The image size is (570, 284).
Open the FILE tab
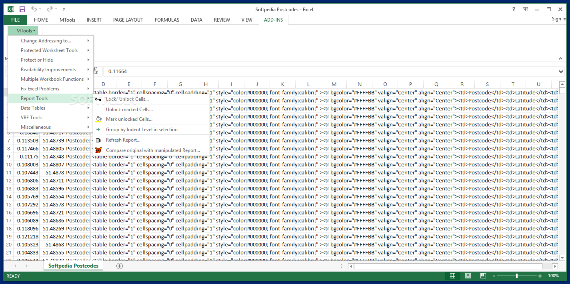pos(16,20)
